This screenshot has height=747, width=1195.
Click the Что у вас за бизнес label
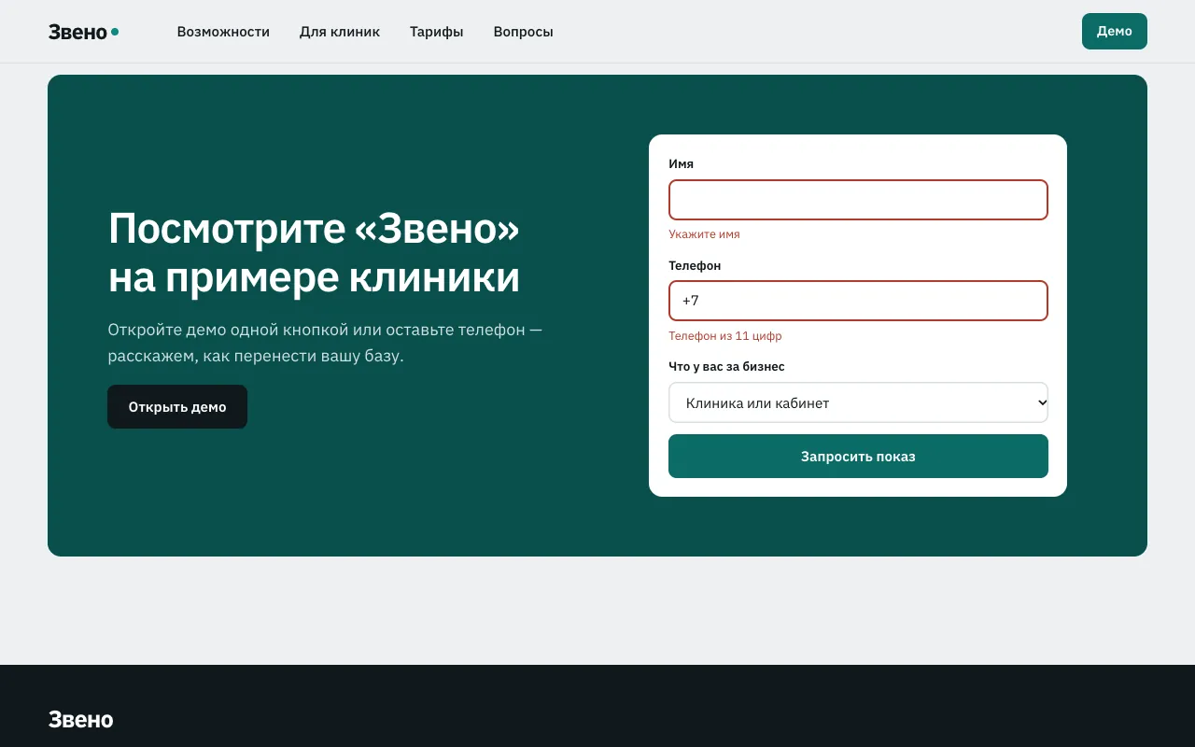(726, 367)
